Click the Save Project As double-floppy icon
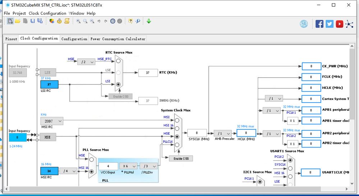This screenshot has height=196, width=359. click(40, 21)
